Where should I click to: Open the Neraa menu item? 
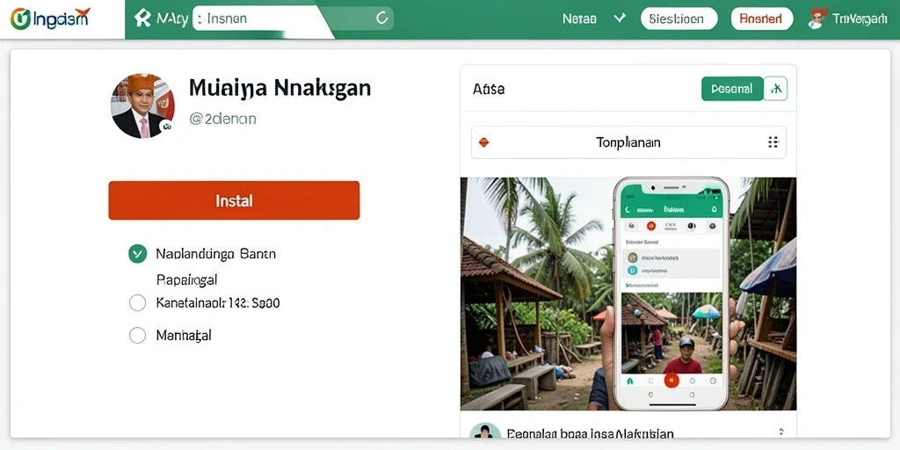[579, 18]
